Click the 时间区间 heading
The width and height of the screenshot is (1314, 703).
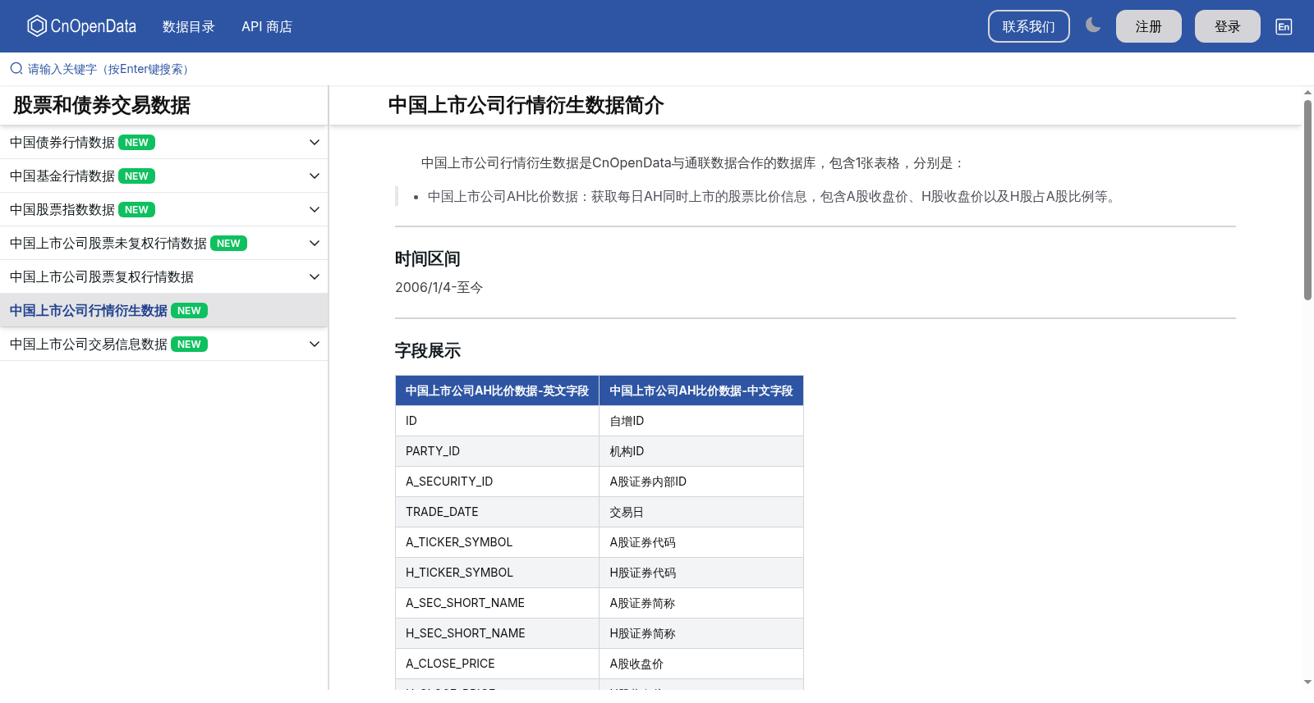pos(428,259)
